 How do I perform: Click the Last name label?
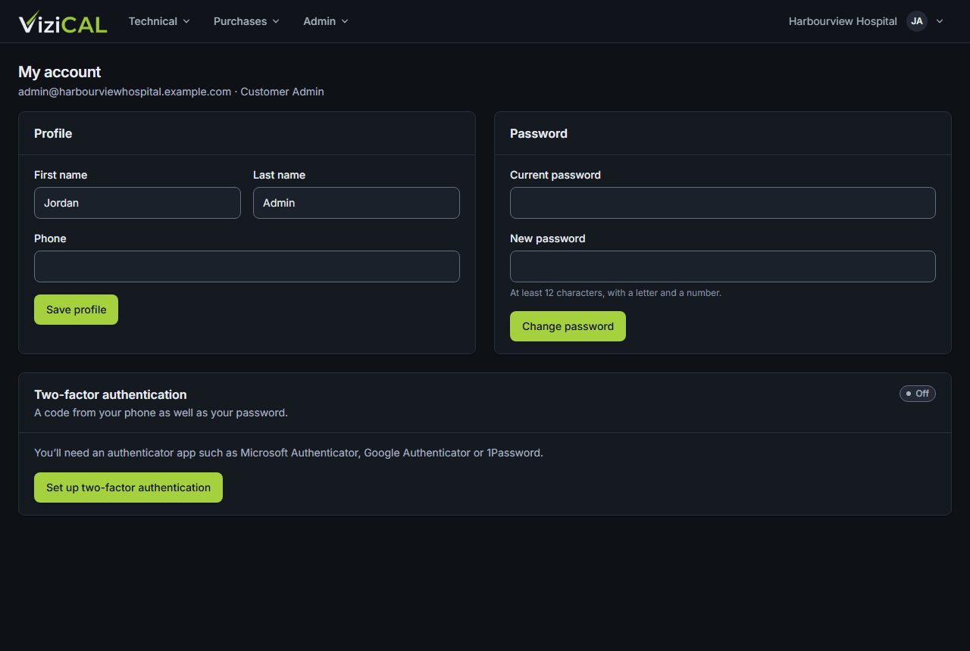coord(279,175)
